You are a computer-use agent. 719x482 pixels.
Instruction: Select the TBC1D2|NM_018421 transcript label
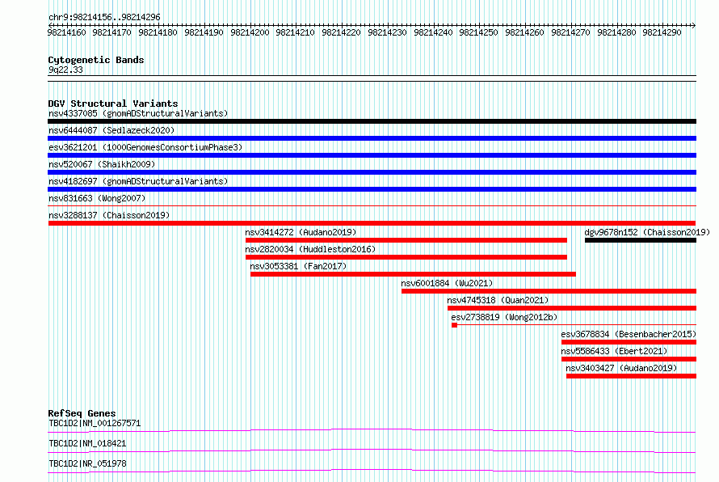click(87, 443)
